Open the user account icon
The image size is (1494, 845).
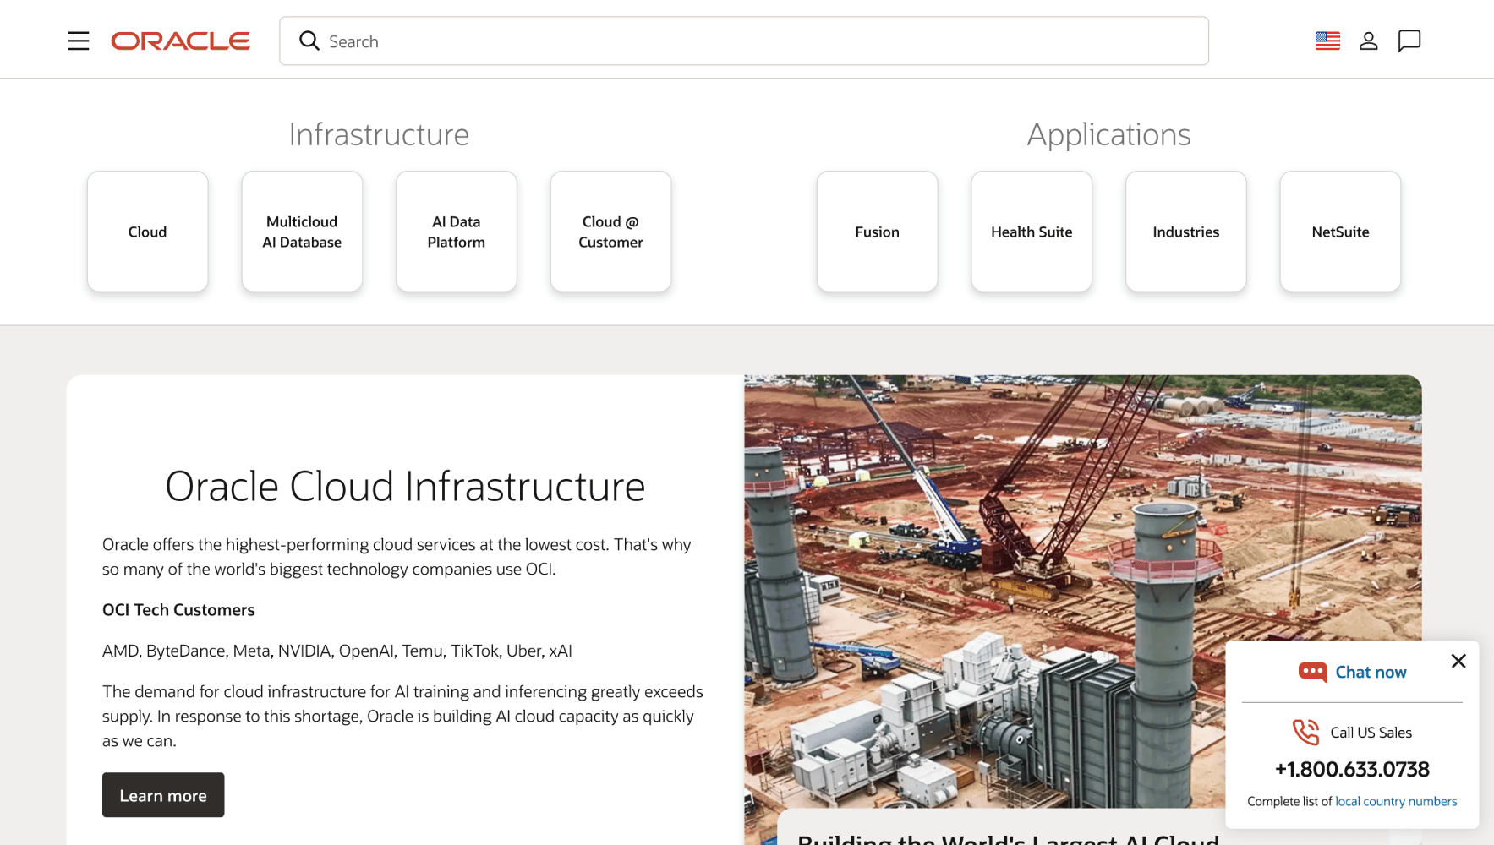(x=1369, y=41)
